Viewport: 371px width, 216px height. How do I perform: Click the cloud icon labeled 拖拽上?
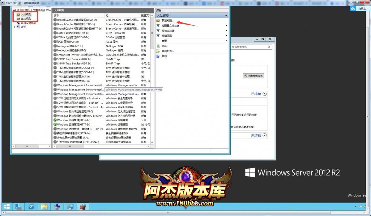pos(353,8)
